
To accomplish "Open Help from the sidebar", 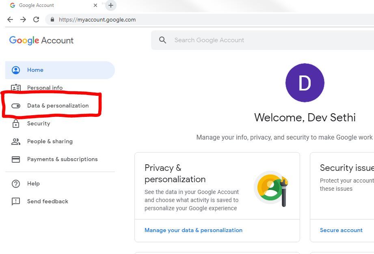I will click(33, 183).
